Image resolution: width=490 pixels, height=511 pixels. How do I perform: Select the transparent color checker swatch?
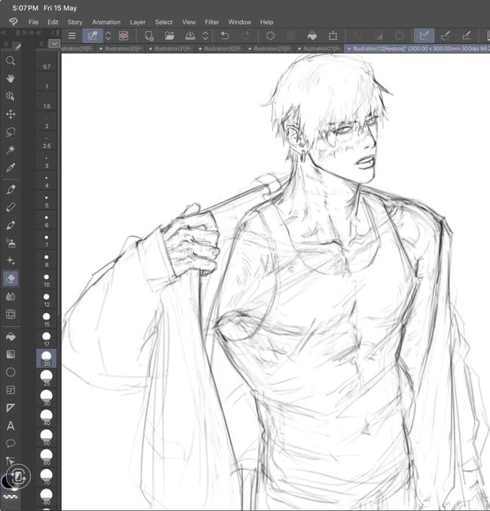point(10,496)
